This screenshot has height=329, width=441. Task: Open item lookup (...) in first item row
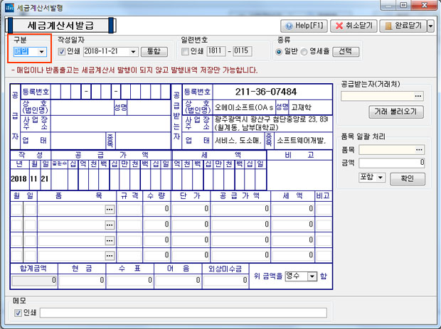click(110, 210)
